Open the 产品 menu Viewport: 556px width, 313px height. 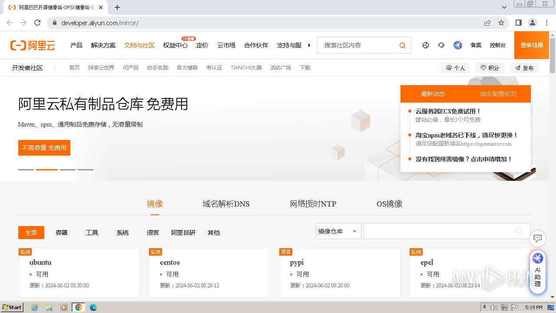76,45
